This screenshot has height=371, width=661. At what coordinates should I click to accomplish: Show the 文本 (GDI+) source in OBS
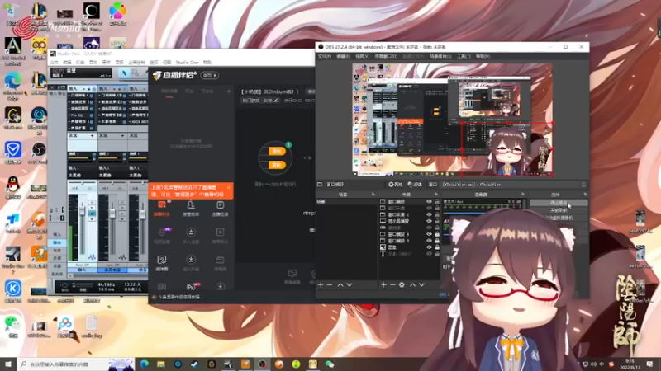click(429, 254)
